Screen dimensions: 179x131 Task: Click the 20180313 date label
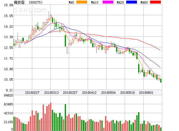coord(51,93)
